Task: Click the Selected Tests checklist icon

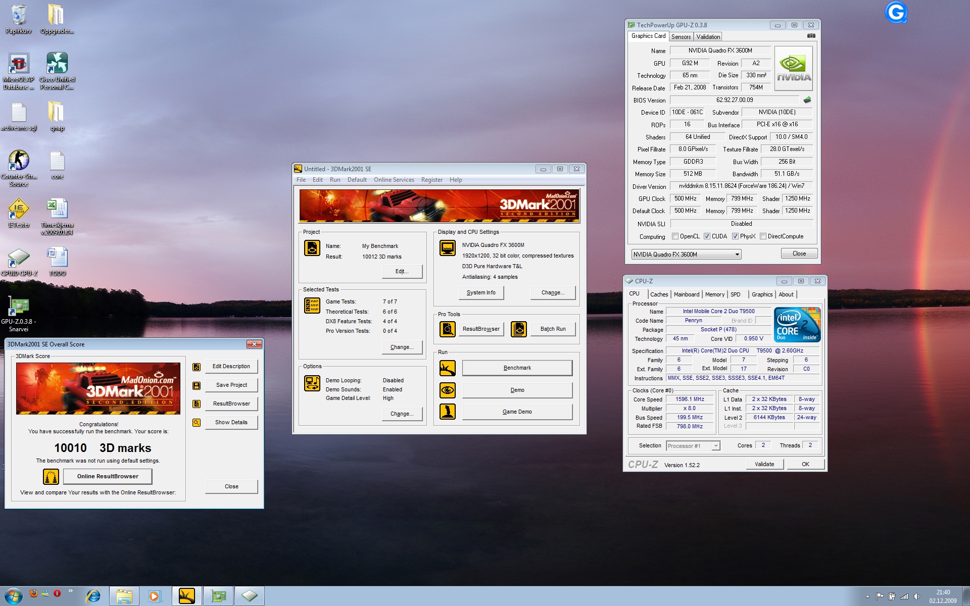Action: pos(312,306)
